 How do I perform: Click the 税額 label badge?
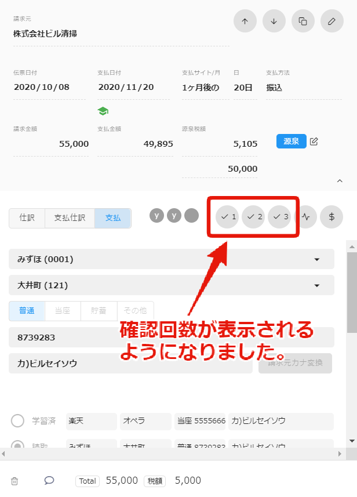[x=155, y=481]
